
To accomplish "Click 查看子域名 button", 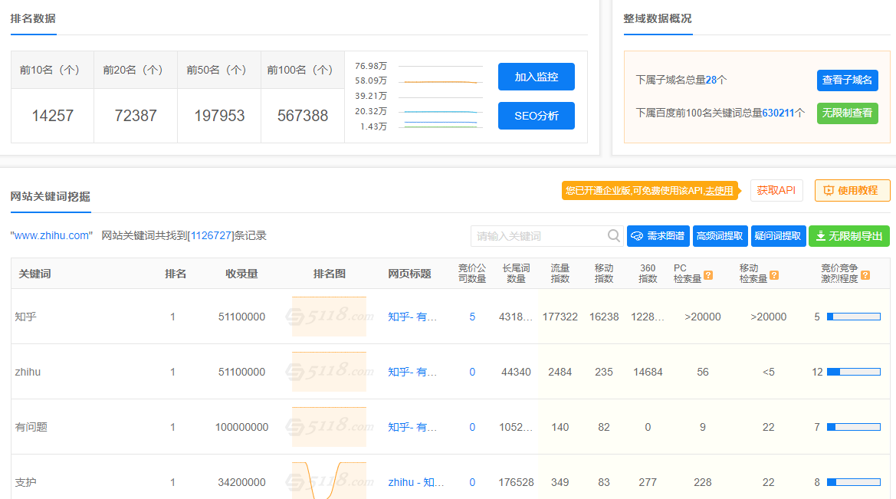I will pyautogui.click(x=847, y=80).
